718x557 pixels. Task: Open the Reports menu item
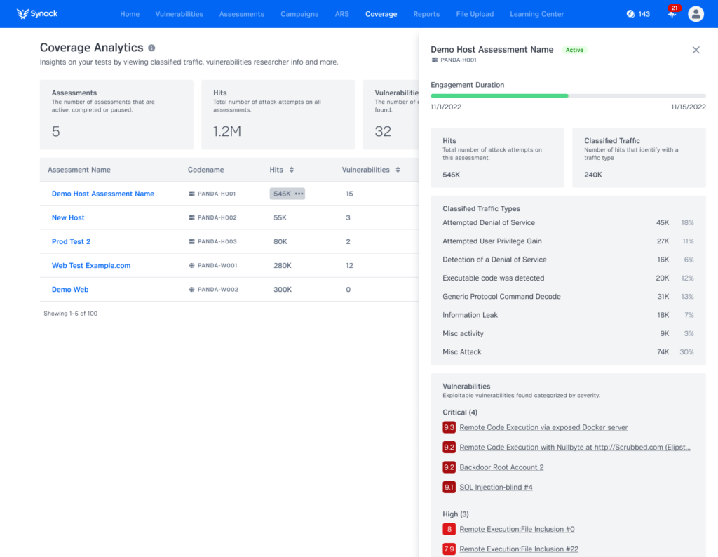pos(426,14)
